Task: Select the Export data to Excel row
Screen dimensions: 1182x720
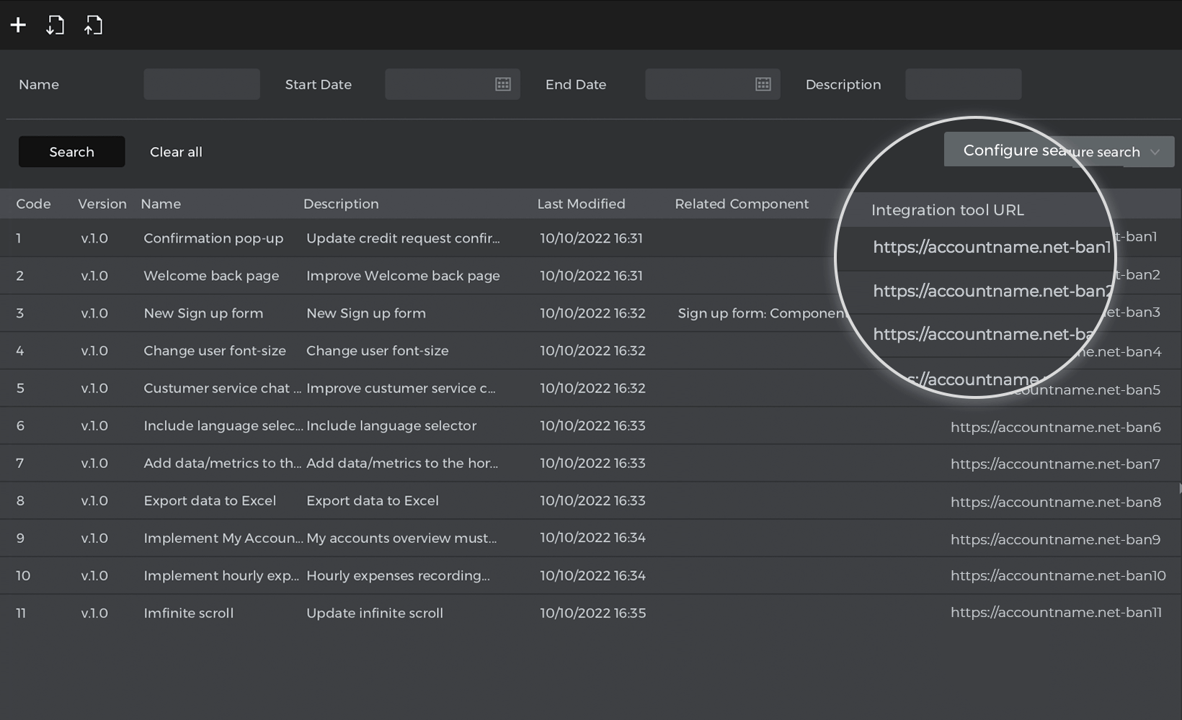Action: [210, 500]
